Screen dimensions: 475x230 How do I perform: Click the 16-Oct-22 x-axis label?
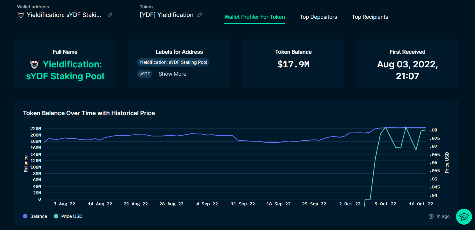click(x=421, y=204)
